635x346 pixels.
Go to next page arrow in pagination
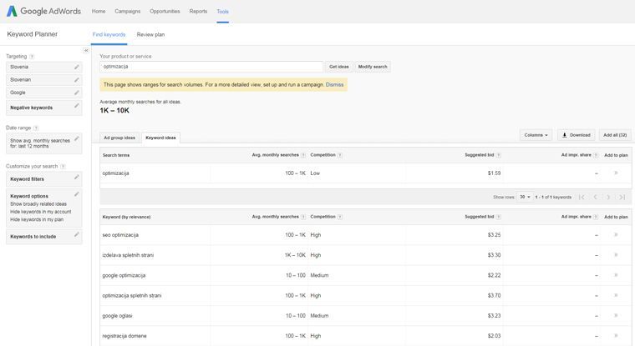(608, 198)
